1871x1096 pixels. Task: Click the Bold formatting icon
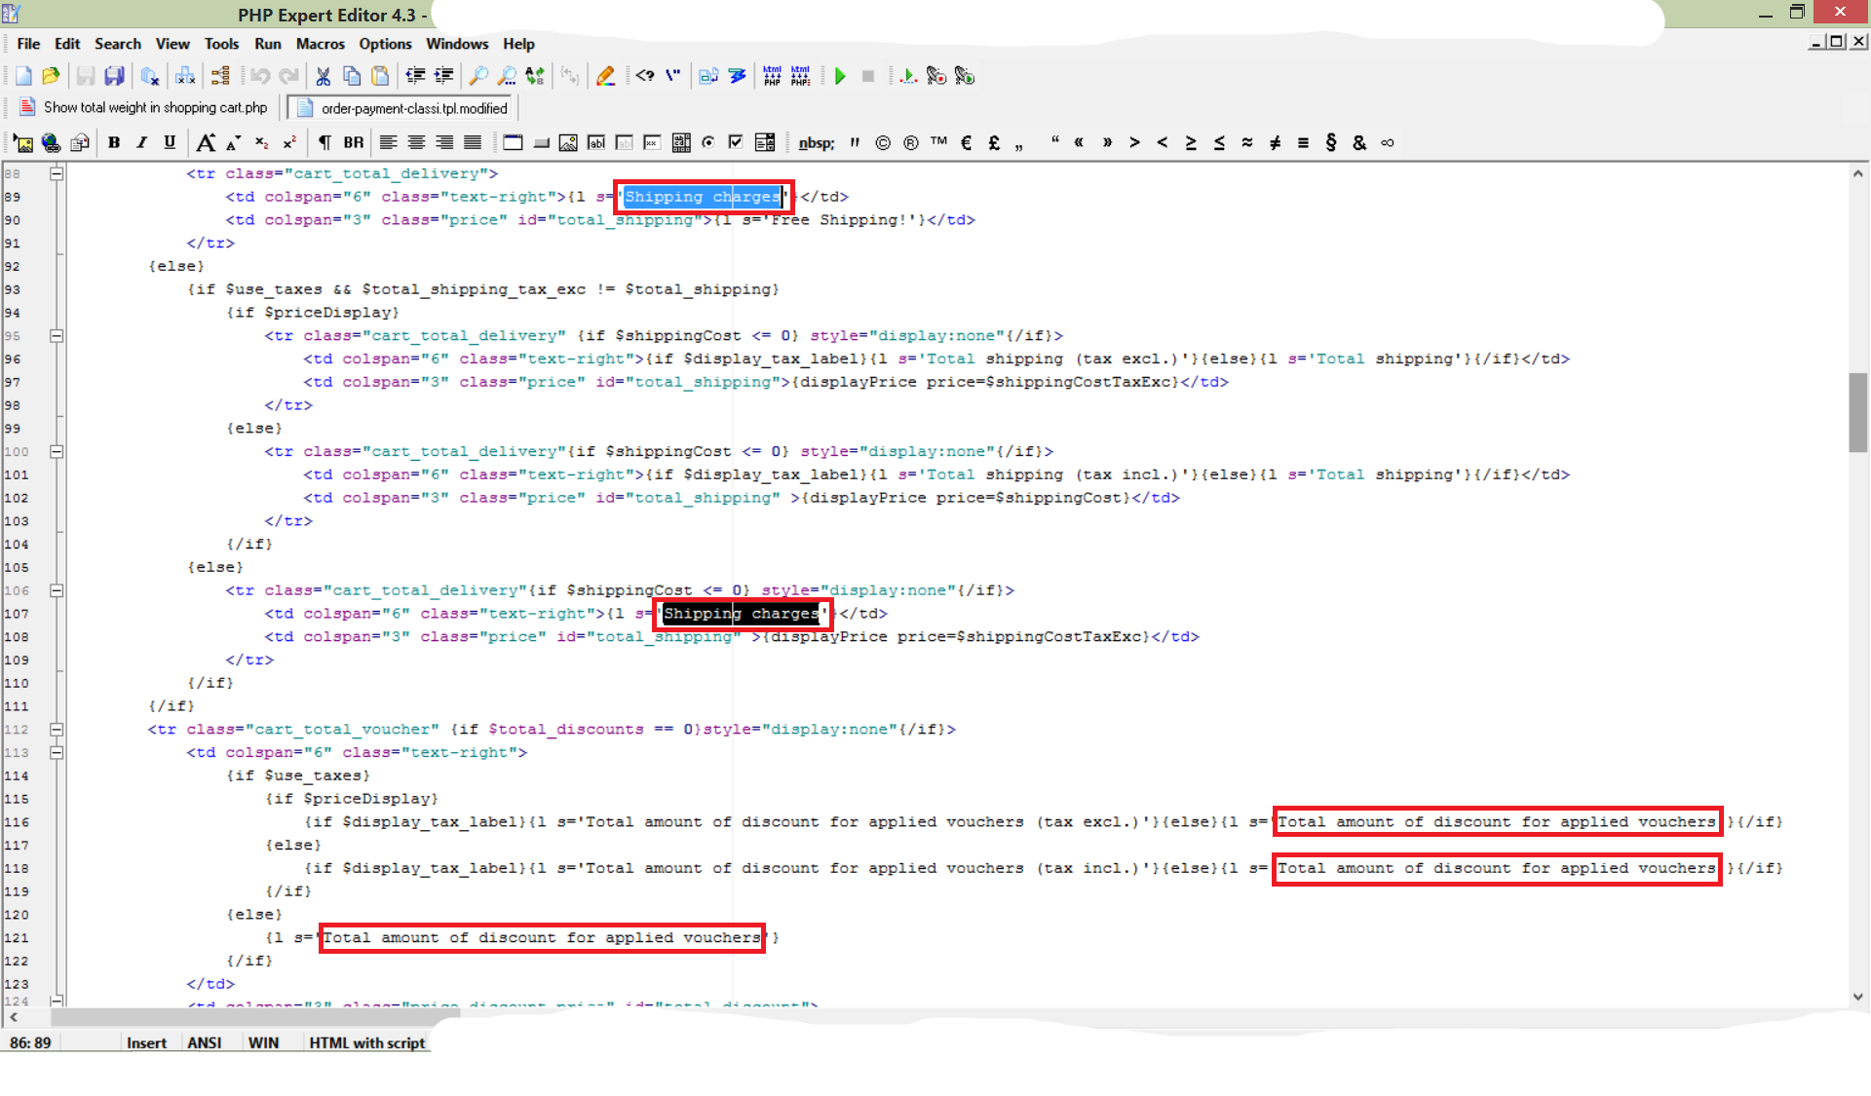114,143
